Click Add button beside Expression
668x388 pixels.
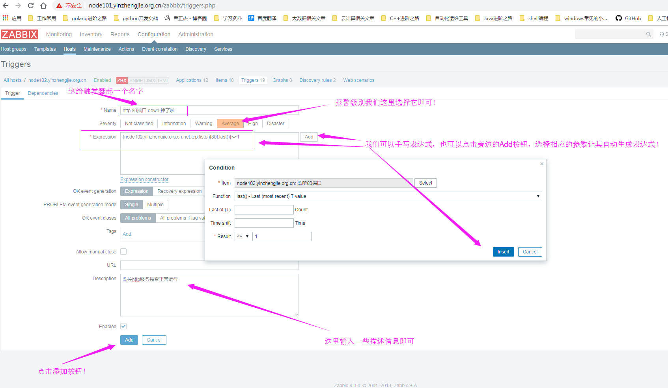tap(309, 137)
